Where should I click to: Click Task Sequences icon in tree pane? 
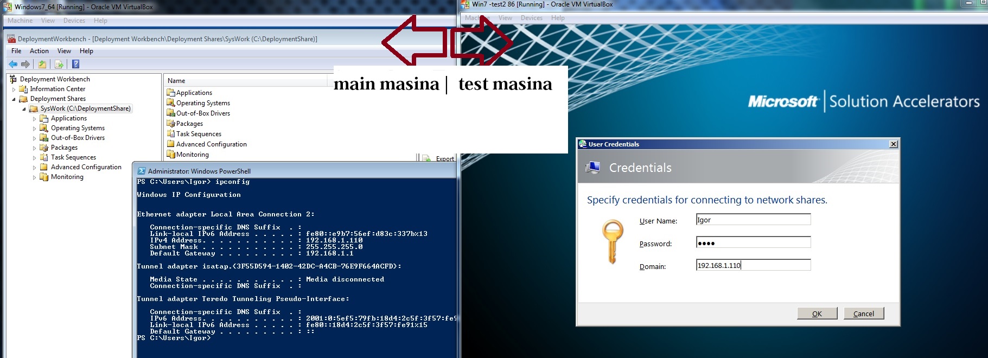[x=44, y=157]
